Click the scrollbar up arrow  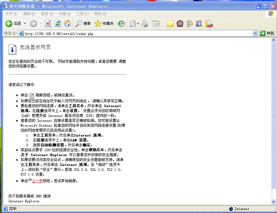pos(273,40)
